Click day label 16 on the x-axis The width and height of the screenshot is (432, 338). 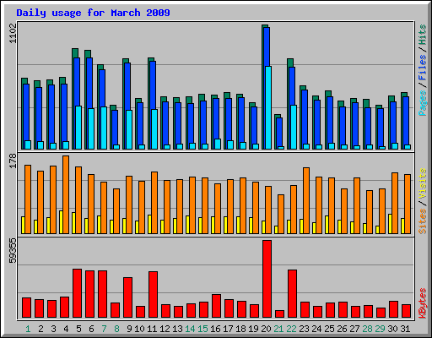coord(215,329)
